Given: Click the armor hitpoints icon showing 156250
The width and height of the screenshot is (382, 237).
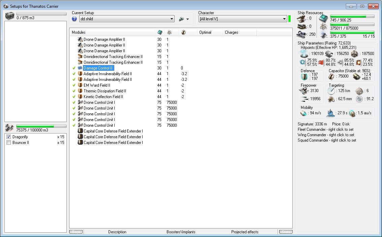Looking at the screenshot, I should pos(329,54).
